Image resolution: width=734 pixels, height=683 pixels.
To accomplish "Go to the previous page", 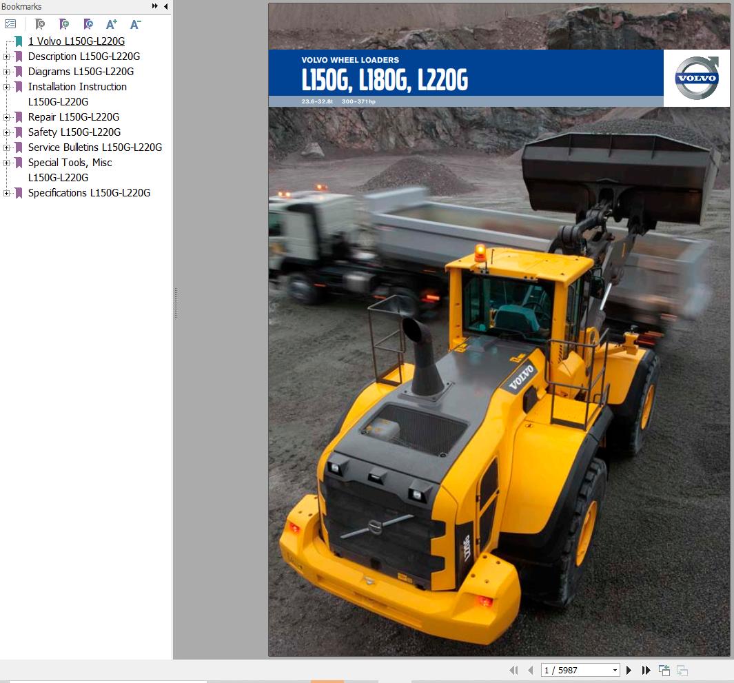I will coord(531,671).
